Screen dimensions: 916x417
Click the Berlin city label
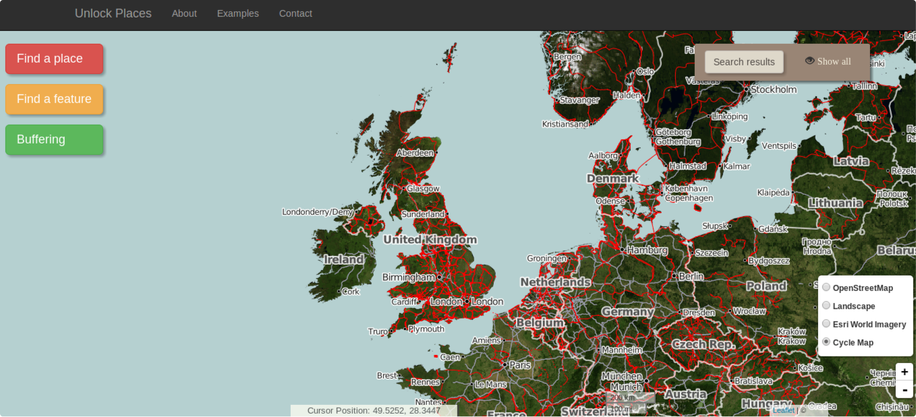coord(691,276)
